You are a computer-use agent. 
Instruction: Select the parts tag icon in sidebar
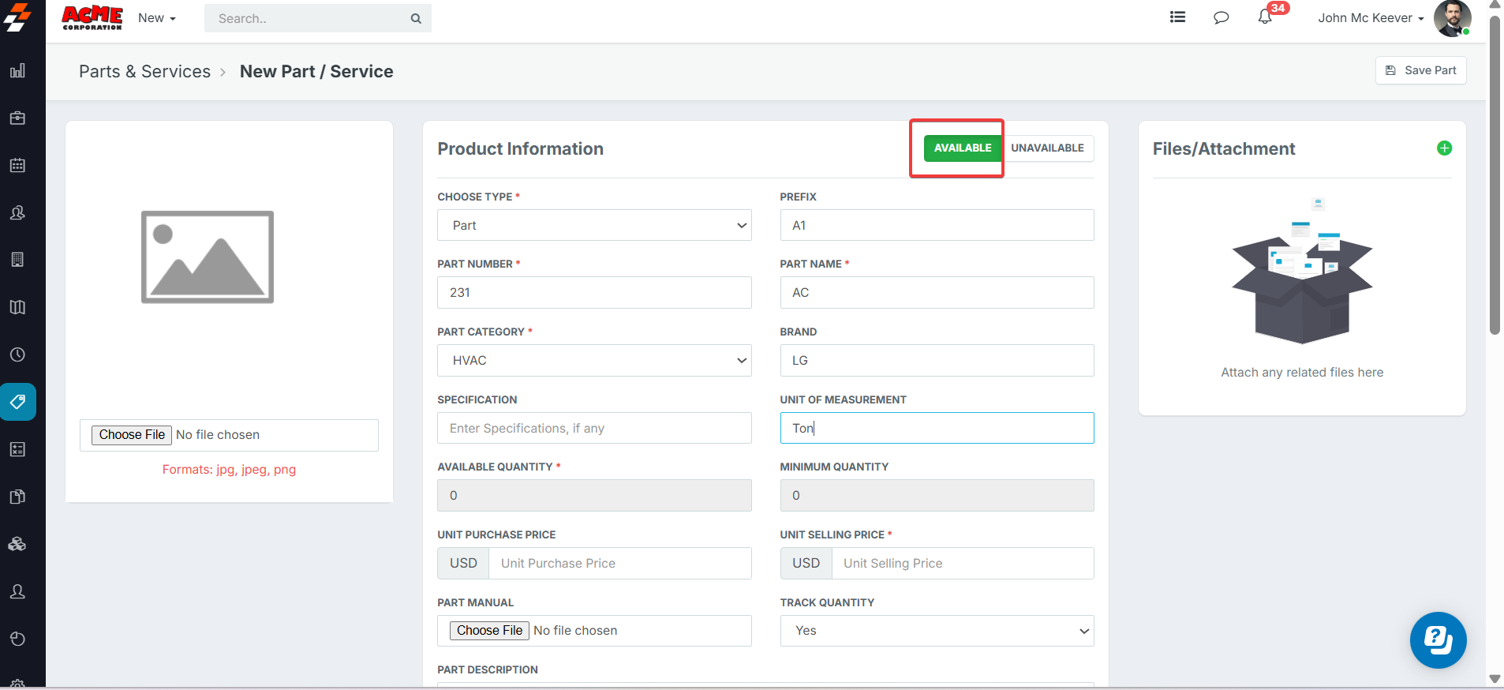(x=17, y=402)
